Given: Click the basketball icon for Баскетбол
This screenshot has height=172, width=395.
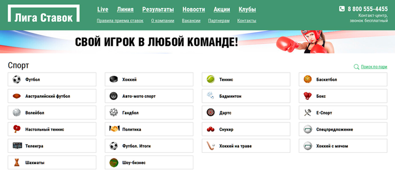Looking at the screenshot, I should 308,79.
